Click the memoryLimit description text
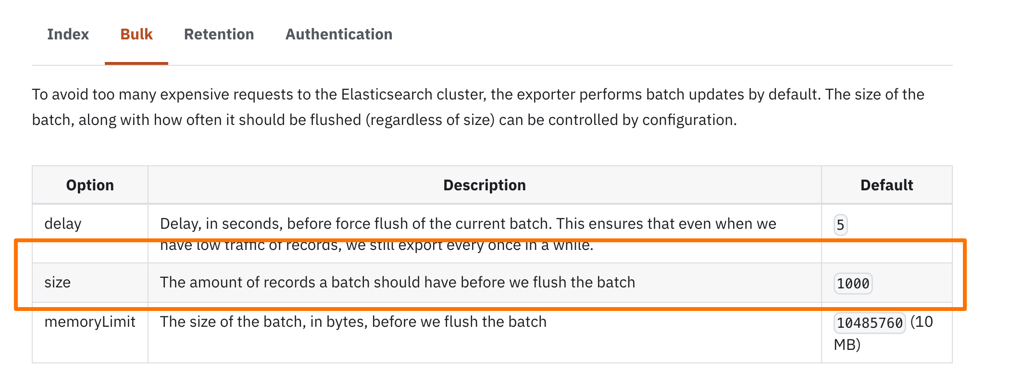 click(x=353, y=322)
